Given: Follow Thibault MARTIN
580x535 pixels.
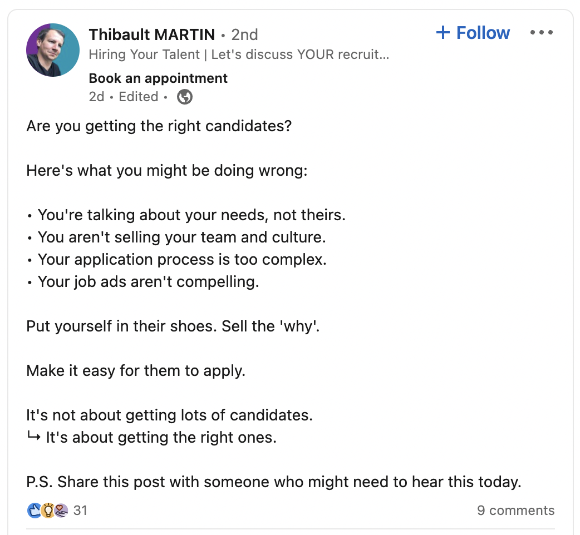Looking at the screenshot, I should click(x=473, y=32).
